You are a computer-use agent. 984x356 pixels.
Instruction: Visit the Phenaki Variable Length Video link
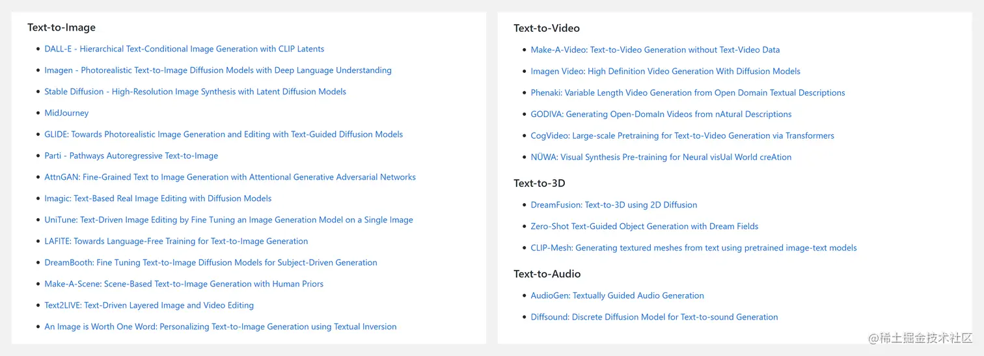click(x=688, y=93)
